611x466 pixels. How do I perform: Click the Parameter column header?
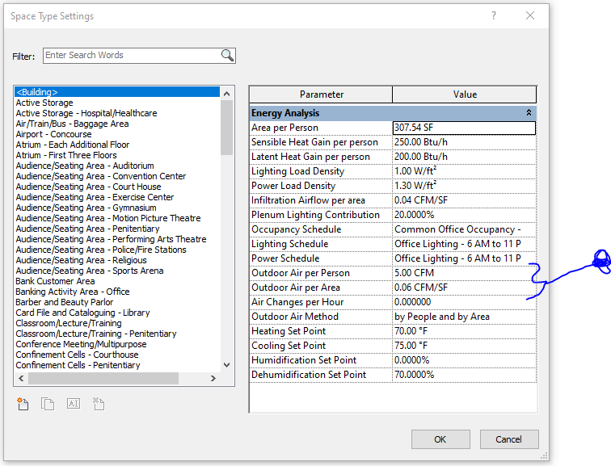pyautogui.click(x=321, y=94)
